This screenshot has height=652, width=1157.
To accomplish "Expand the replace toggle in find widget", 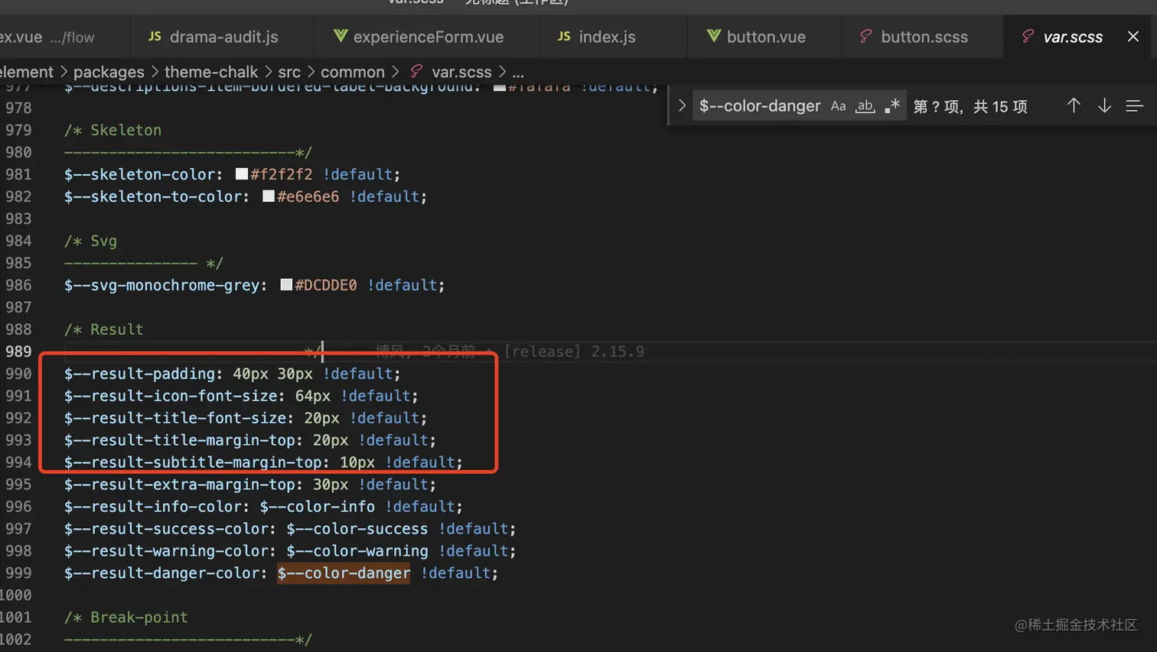I will pyautogui.click(x=681, y=105).
